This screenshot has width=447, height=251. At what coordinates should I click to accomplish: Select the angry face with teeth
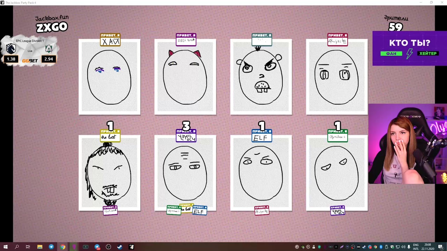coord(261,77)
